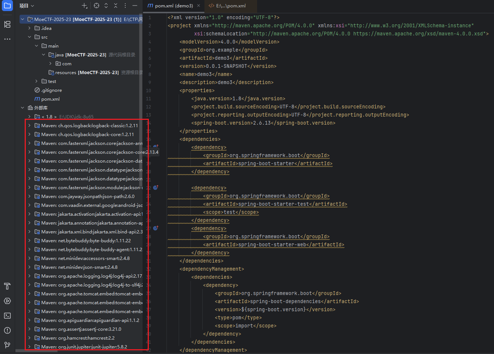Screen dimensions: 494x354
Task: Select pom.xml file in project tree
Action: [x=50, y=99]
